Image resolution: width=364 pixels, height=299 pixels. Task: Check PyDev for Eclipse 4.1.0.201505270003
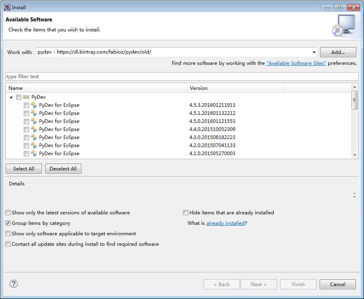coord(27,154)
